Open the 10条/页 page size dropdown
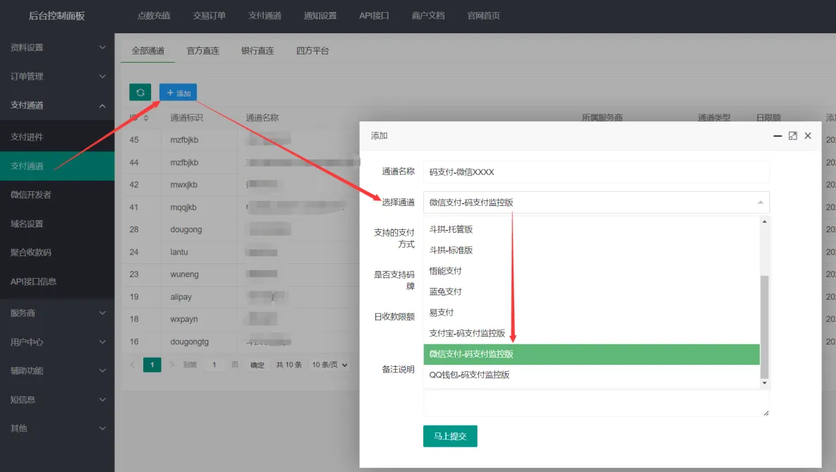The image size is (836, 472). pyautogui.click(x=330, y=365)
